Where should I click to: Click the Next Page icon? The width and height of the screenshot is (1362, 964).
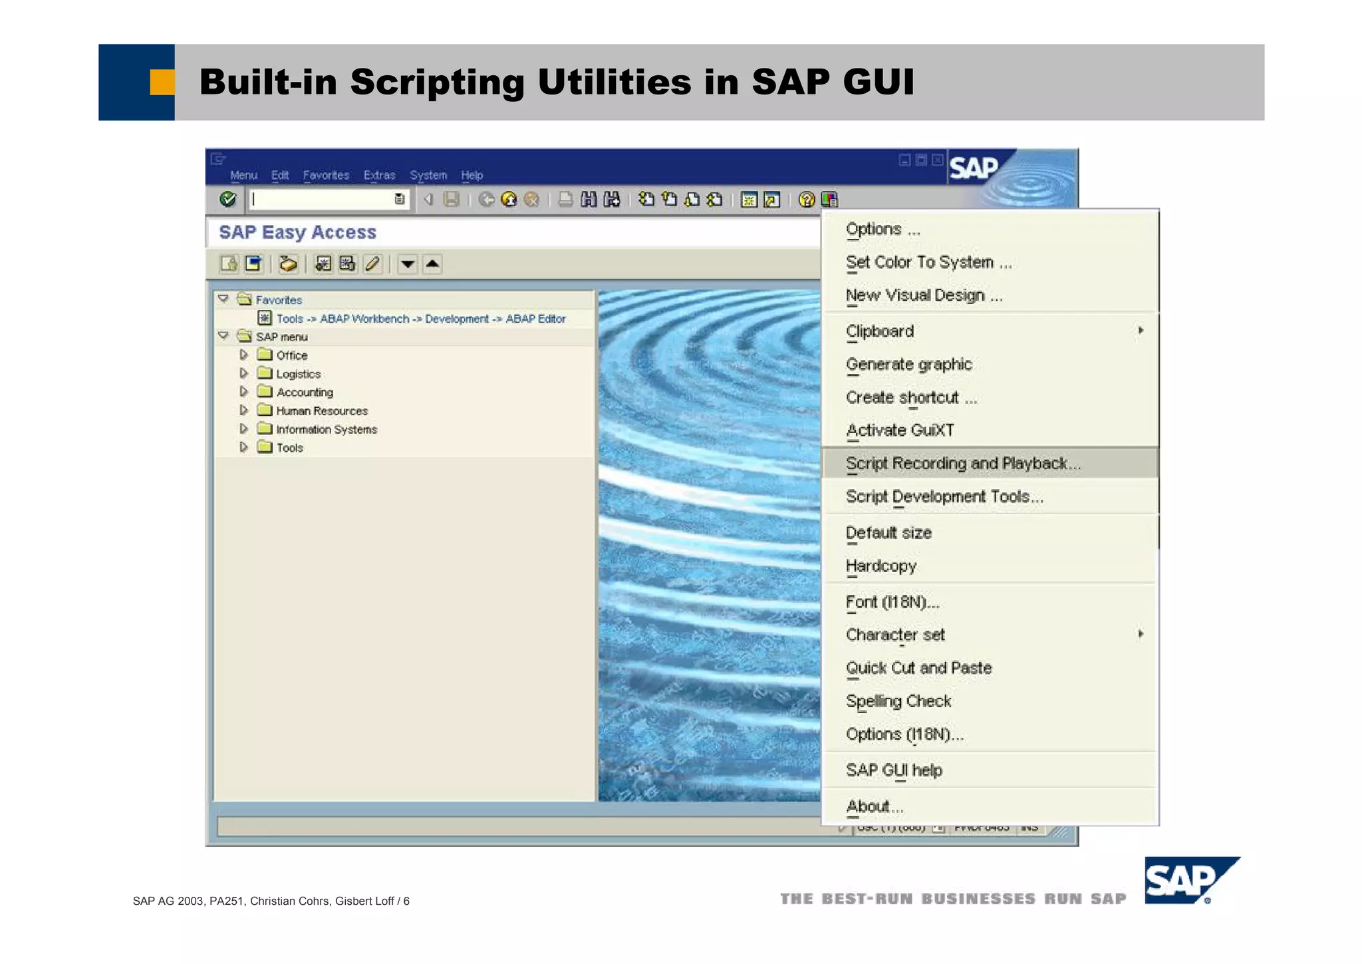[x=692, y=199]
